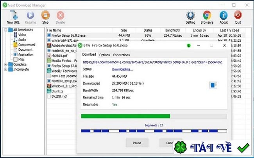
Task: Sort by Size column header
Action: [124, 30]
